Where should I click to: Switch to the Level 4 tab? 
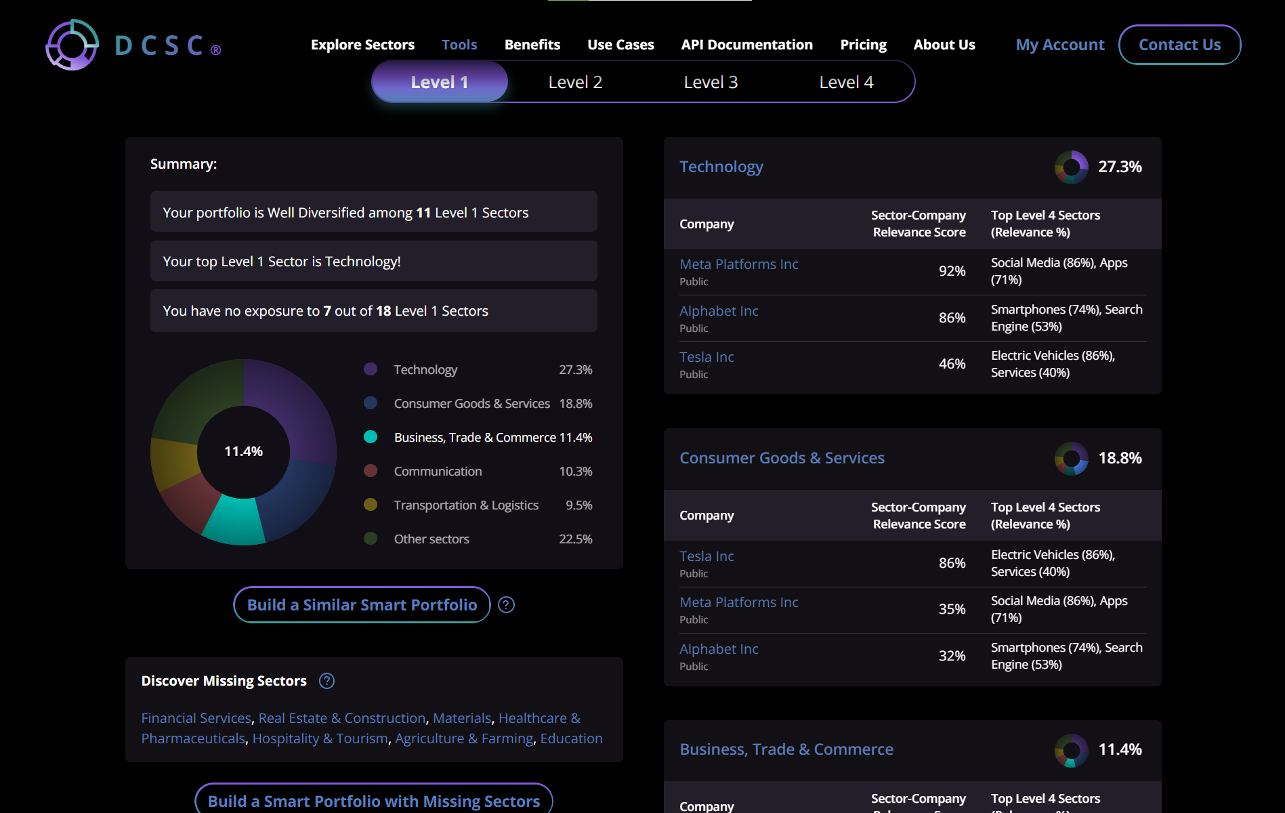click(846, 82)
